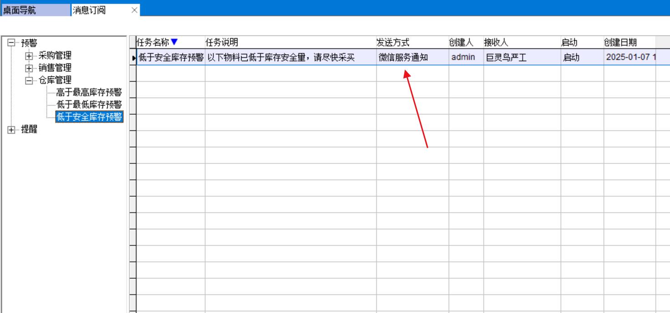Collapse the 预警 tree node
This screenshot has width=670, height=313.
11,43
